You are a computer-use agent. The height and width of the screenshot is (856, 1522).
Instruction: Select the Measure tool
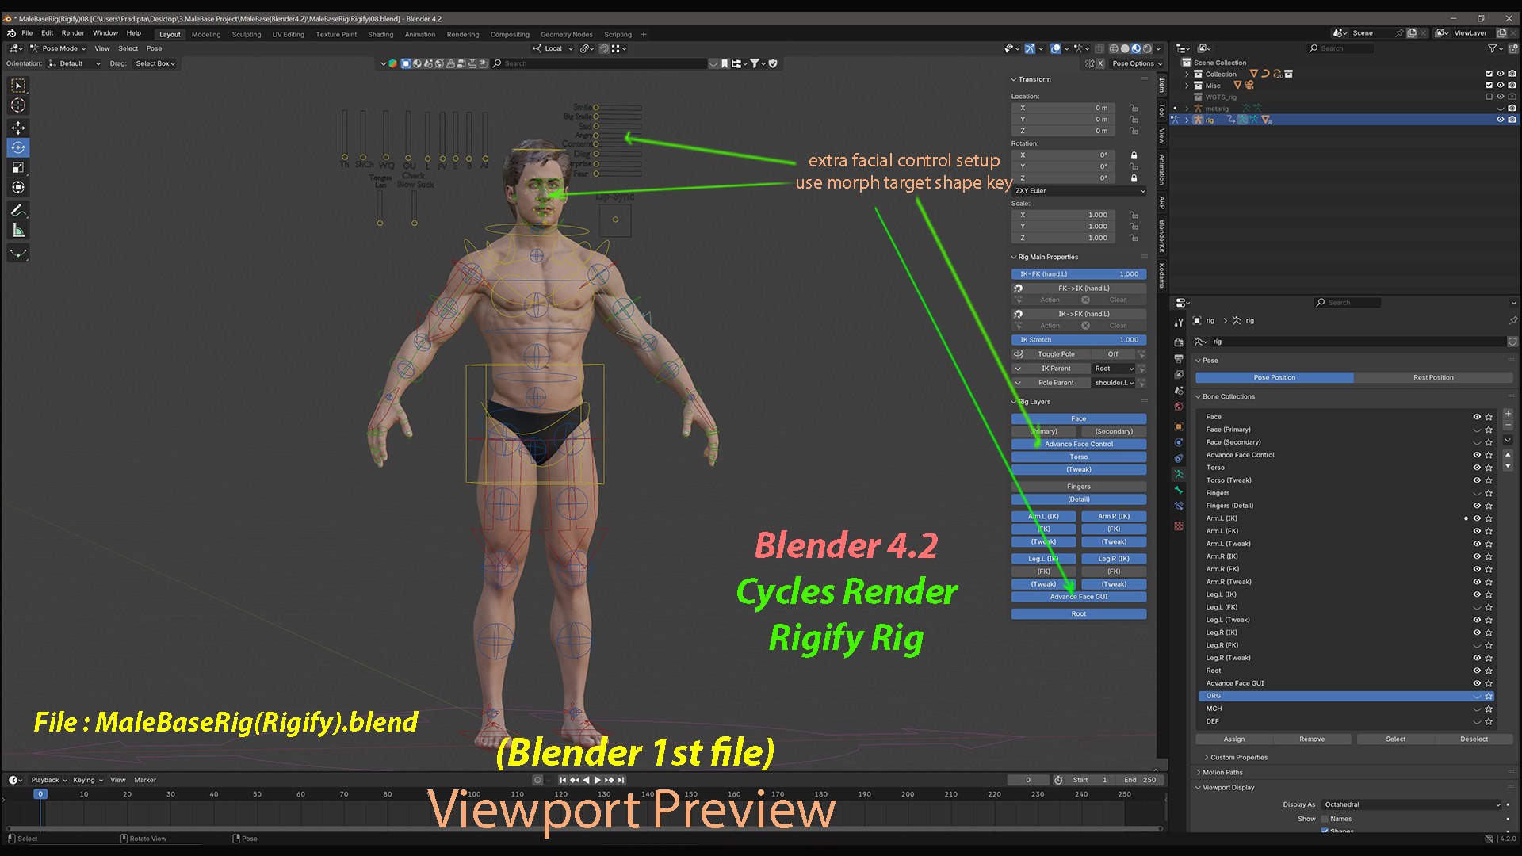point(17,230)
